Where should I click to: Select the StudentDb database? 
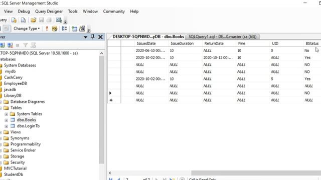coord(14,174)
